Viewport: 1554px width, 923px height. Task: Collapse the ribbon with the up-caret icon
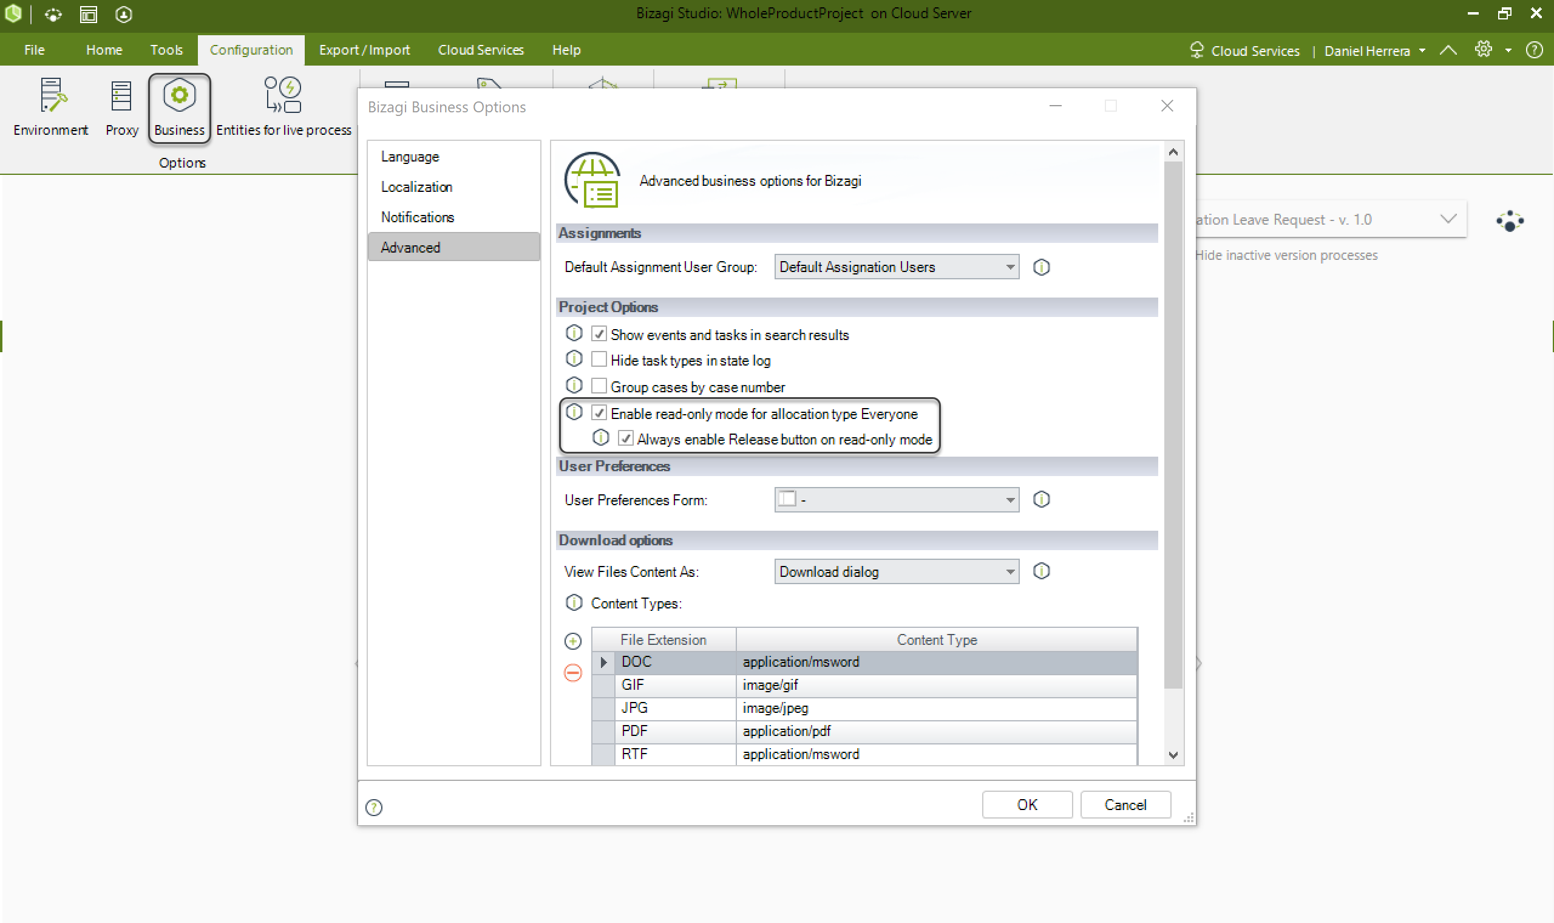coord(1448,50)
